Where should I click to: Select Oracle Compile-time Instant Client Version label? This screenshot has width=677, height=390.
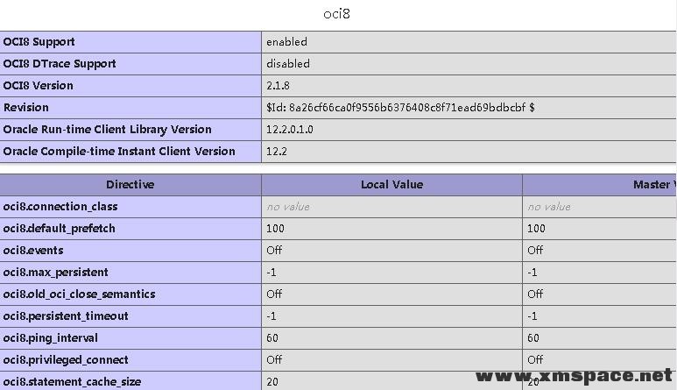click(119, 152)
